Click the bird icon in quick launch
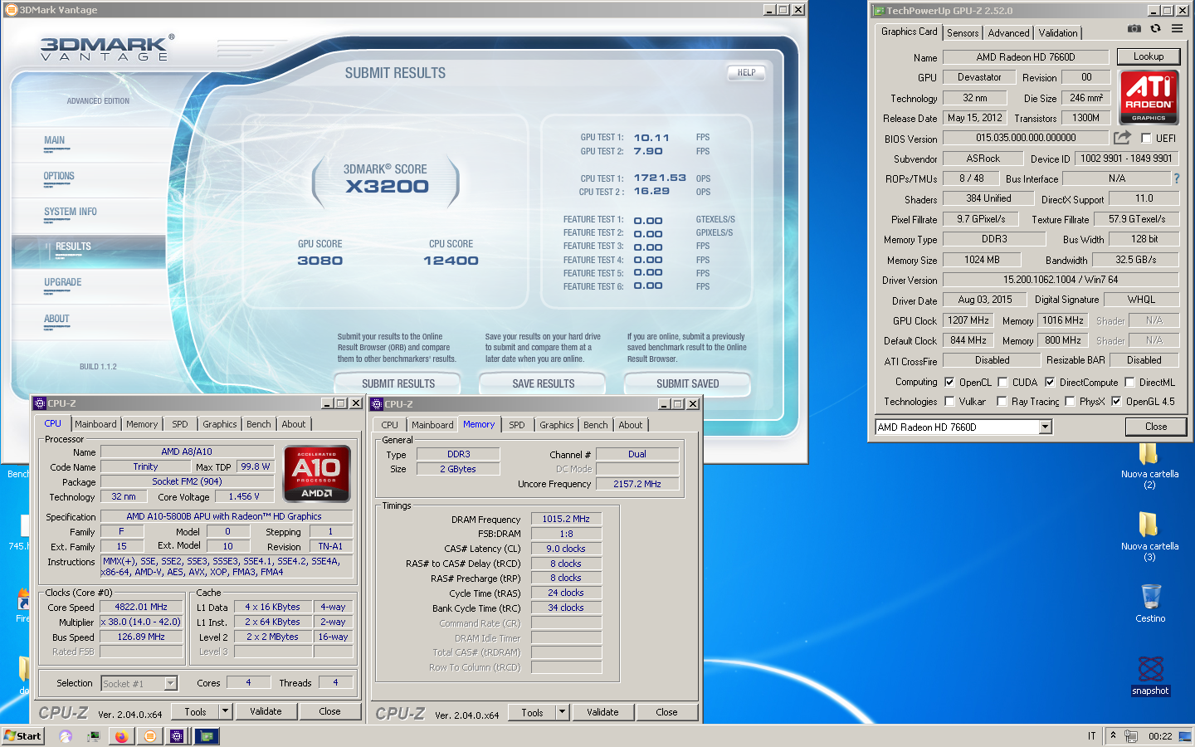The image size is (1195, 747). click(x=66, y=736)
